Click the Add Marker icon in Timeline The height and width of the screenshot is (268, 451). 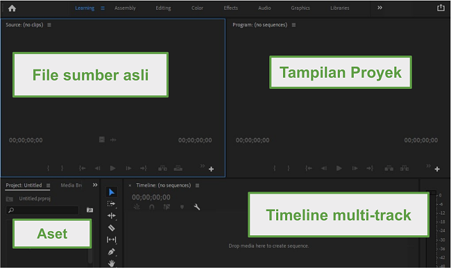(182, 207)
